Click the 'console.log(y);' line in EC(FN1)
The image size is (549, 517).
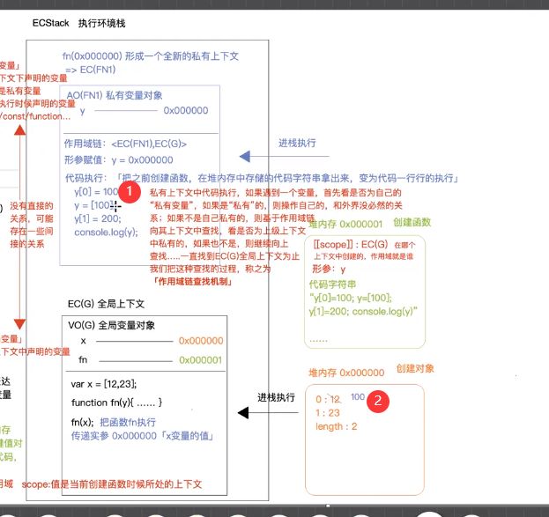coord(106,232)
